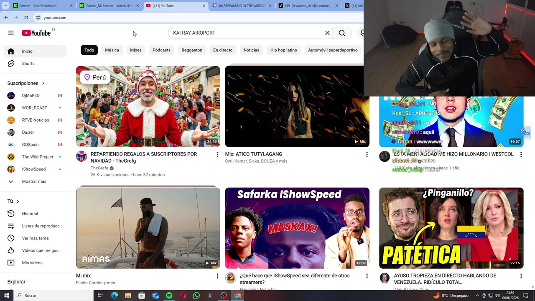The width and height of the screenshot is (535, 301).
Task: Open the GQSpain channel subscription
Action: tap(35, 145)
